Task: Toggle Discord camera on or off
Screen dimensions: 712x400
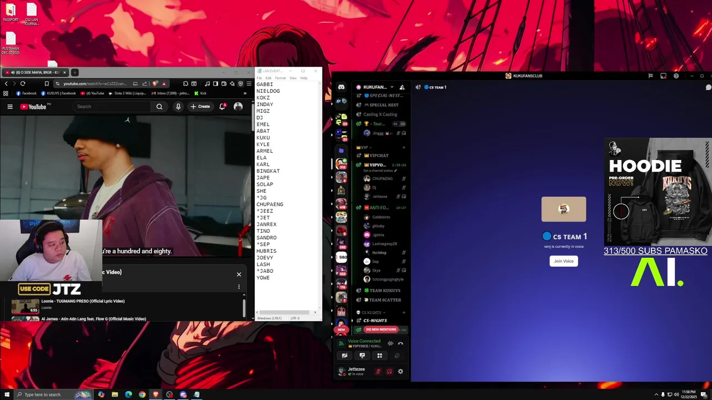Action: tap(345, 356)
